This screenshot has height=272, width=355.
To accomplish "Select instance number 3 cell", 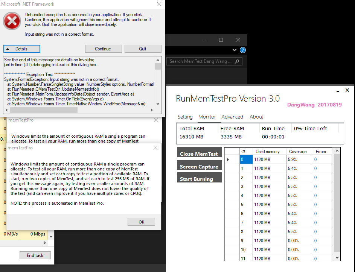I will tap(246, 187).
